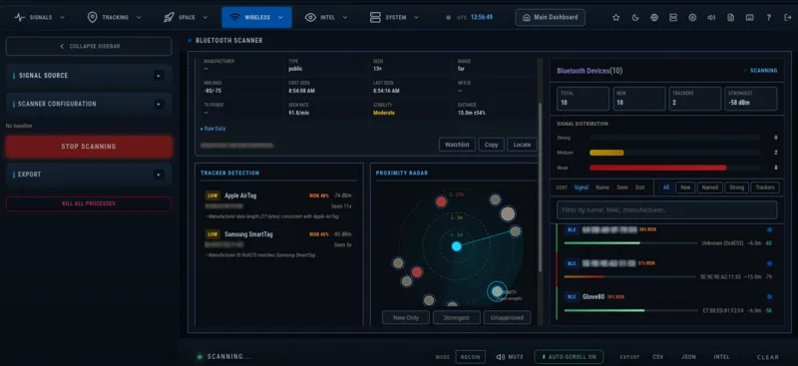This screenshot has width=798, height=366.
Task: Click the BLE badge on Glove80 row
Action: point(572,297)
